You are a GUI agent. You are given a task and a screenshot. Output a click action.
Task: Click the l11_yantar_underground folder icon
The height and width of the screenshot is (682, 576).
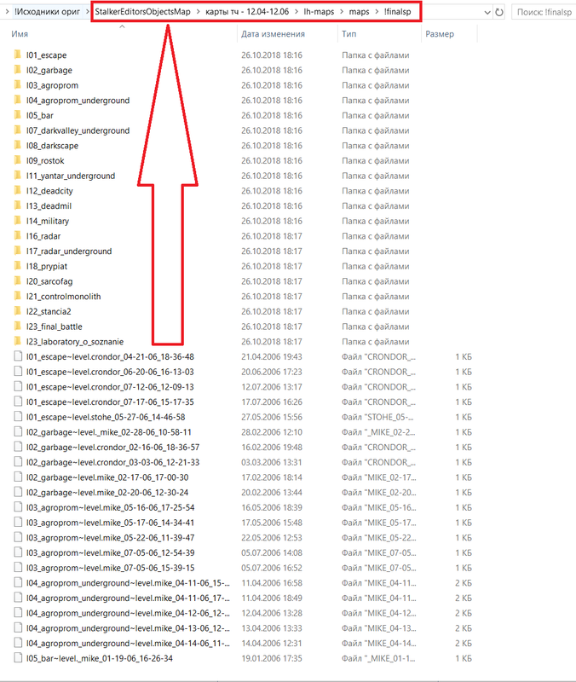[18, 176]
